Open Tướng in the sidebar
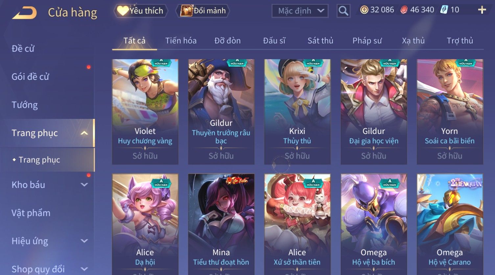Viewport: 495px width, 275px height. pyautogui.click(x=25, y=105)
